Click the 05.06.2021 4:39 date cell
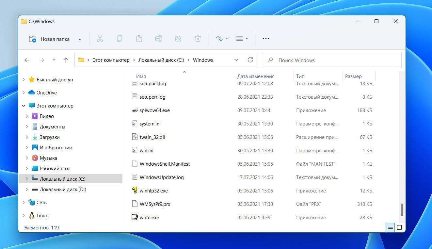 point(254,217)
